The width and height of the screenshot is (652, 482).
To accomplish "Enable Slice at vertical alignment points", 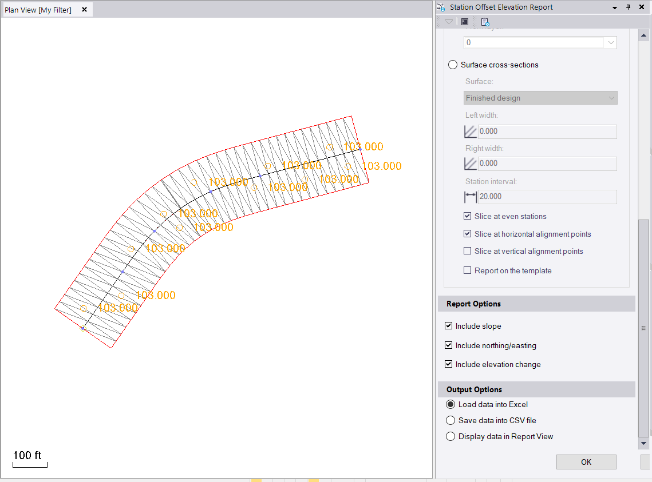I will 467,250.
